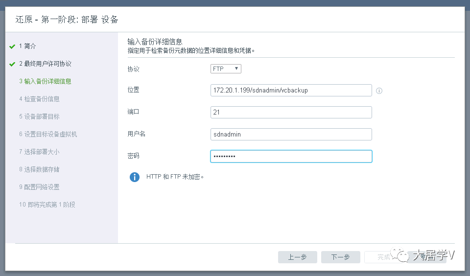Focus the 用户名 text field
Viewport: 470px width, 276px height.
[x=291, y=135]
